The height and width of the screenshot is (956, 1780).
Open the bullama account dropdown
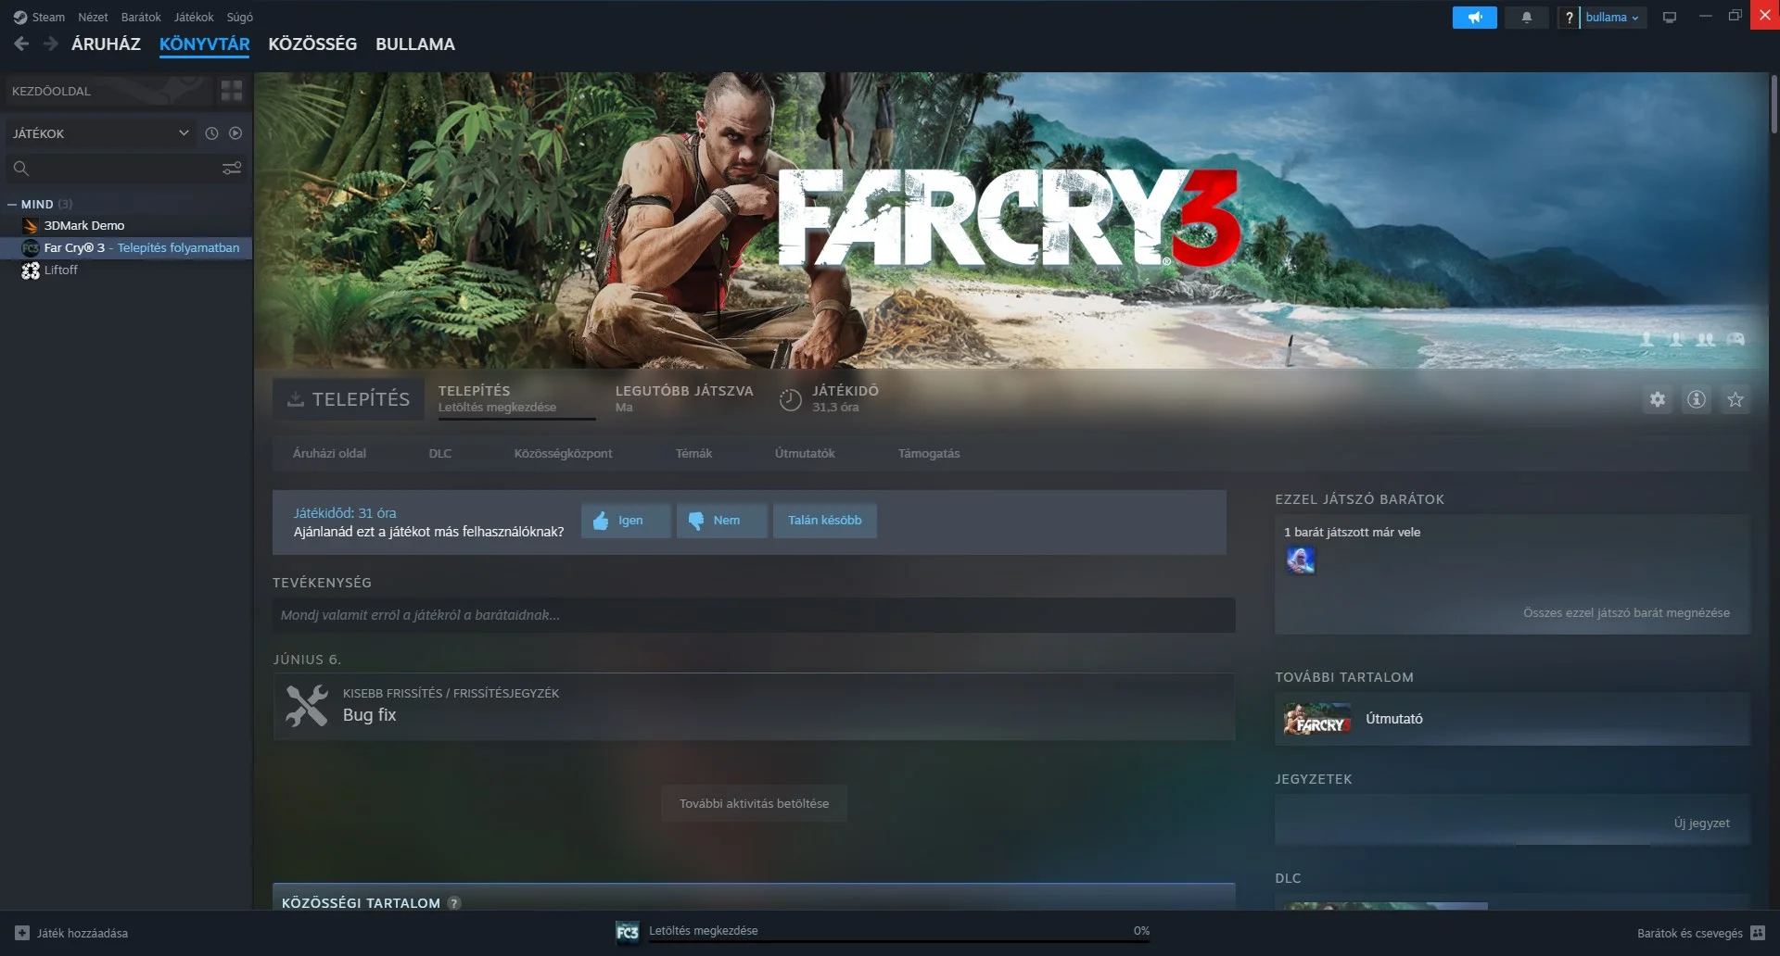[x=1611, y=17]
